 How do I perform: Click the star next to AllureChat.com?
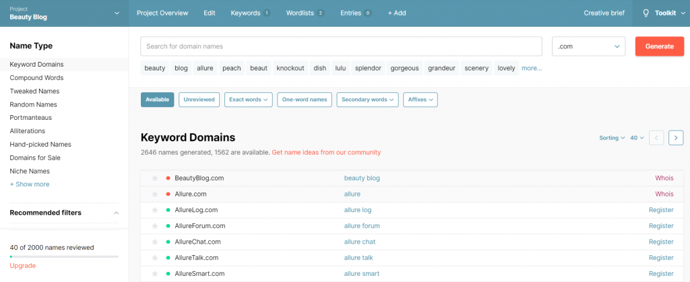pos(155,242)
